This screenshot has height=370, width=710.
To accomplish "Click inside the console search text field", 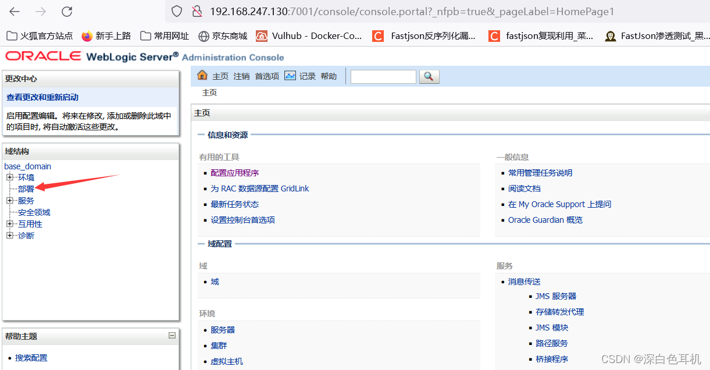I will point(383,76).
